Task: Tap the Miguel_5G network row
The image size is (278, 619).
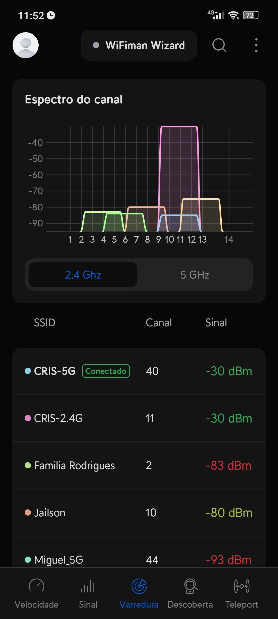Action: click(x=139, y=559)
